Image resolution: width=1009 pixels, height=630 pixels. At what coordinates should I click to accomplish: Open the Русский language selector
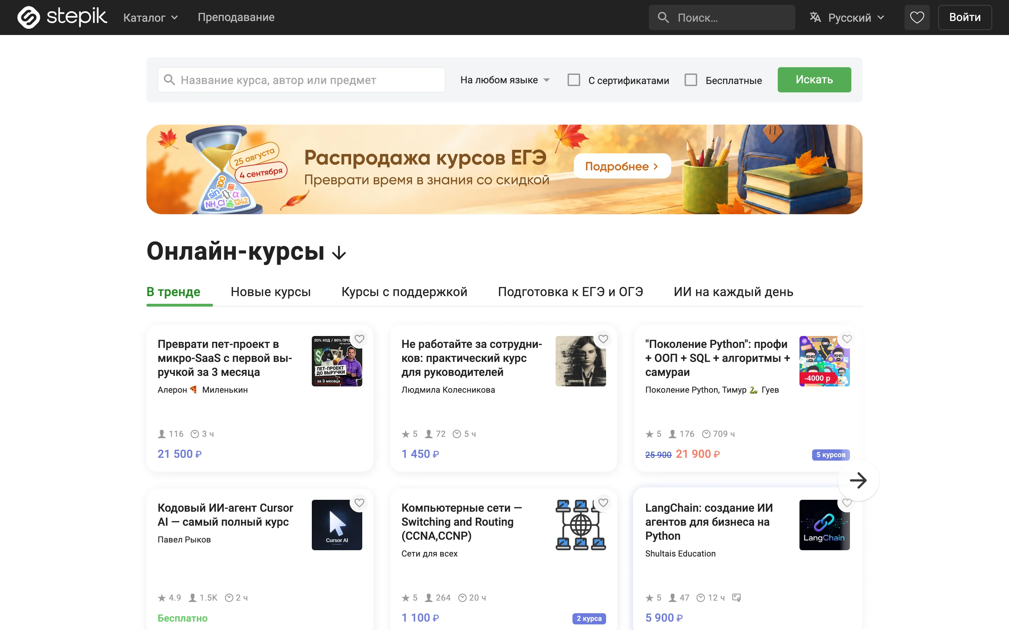click(847, 17)
